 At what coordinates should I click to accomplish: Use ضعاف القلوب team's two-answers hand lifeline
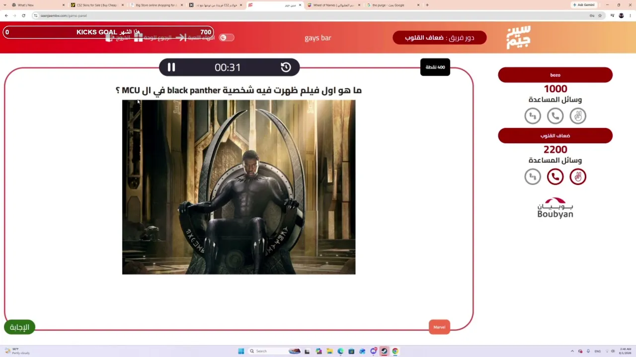point(578,177)
